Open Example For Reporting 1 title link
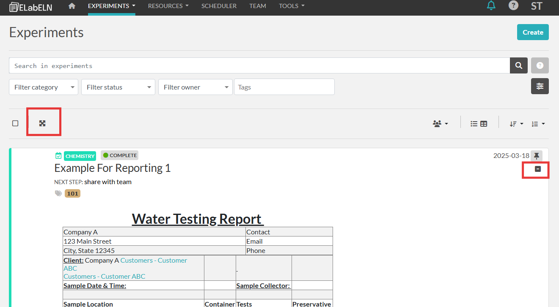The image size is (559, 307). (112, 168)
